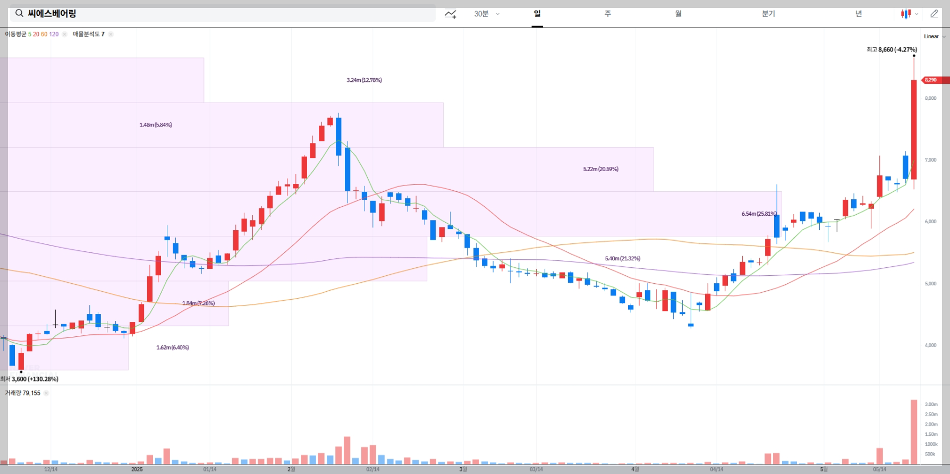Click the 3.00m volume axis label
The width and height of the screenshot is (950, 474).
pos(931,404)
